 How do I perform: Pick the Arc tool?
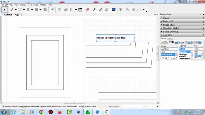(x=20, y=10)
